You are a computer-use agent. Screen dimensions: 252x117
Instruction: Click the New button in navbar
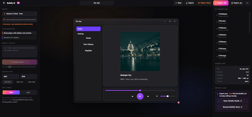(x=178, y=3)
